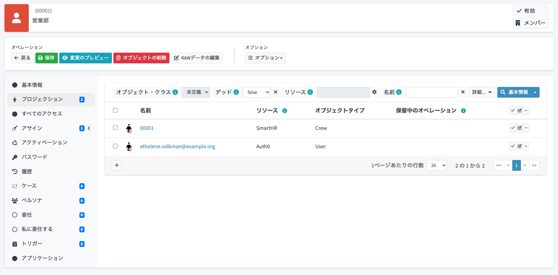Open the オブジェクト・クラス 未定義 dropdown
The height and width of the screenshot is (275, 558).
[x=196, y=92]
